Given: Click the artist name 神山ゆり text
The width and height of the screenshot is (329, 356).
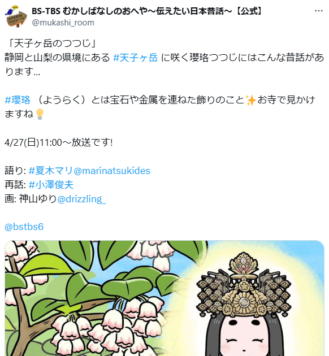Looking at the screenshot, I should coord(37,199).
